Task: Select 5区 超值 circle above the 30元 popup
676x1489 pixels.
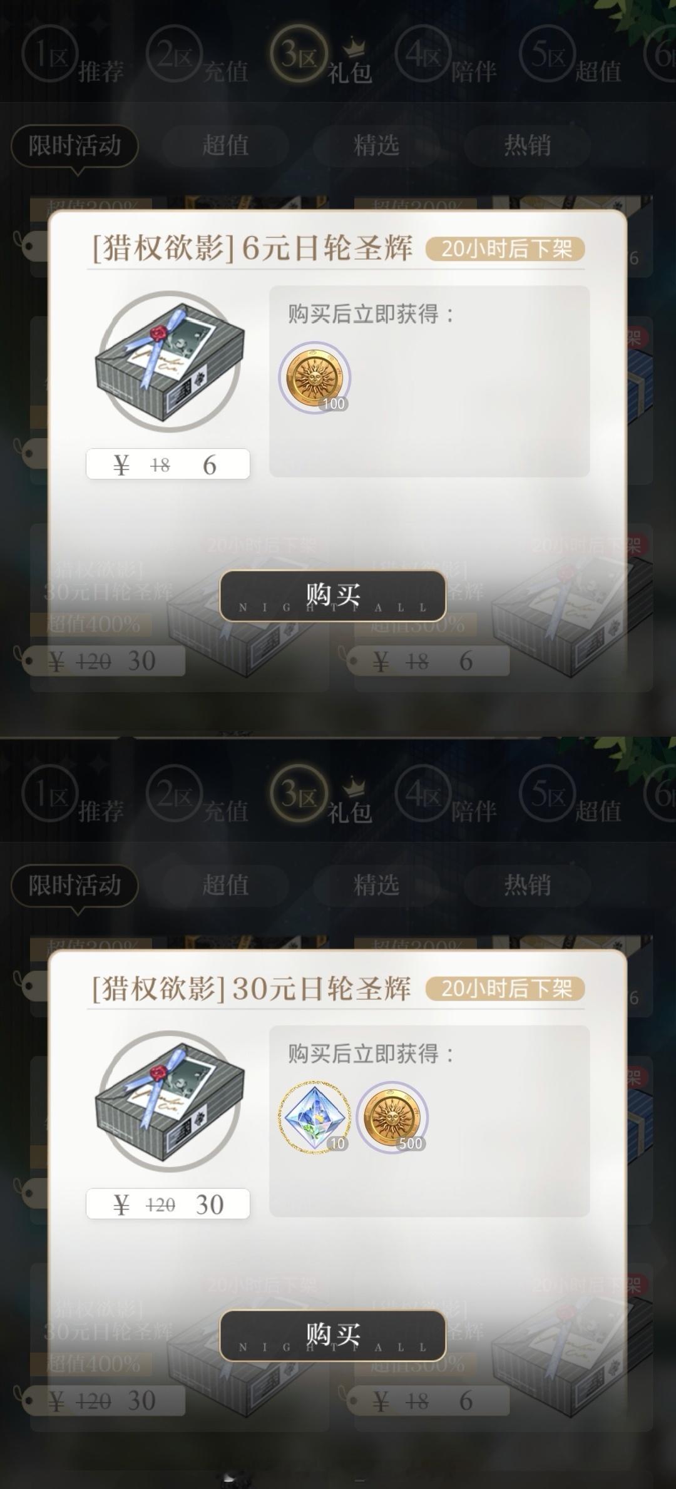Action: [548, 794]
